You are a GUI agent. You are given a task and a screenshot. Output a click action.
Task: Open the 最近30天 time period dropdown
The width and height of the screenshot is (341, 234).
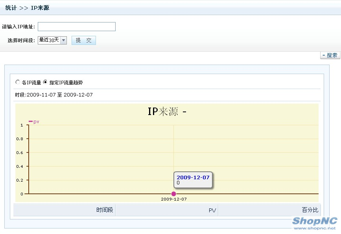pyautogui.click(x=52, y=40)
